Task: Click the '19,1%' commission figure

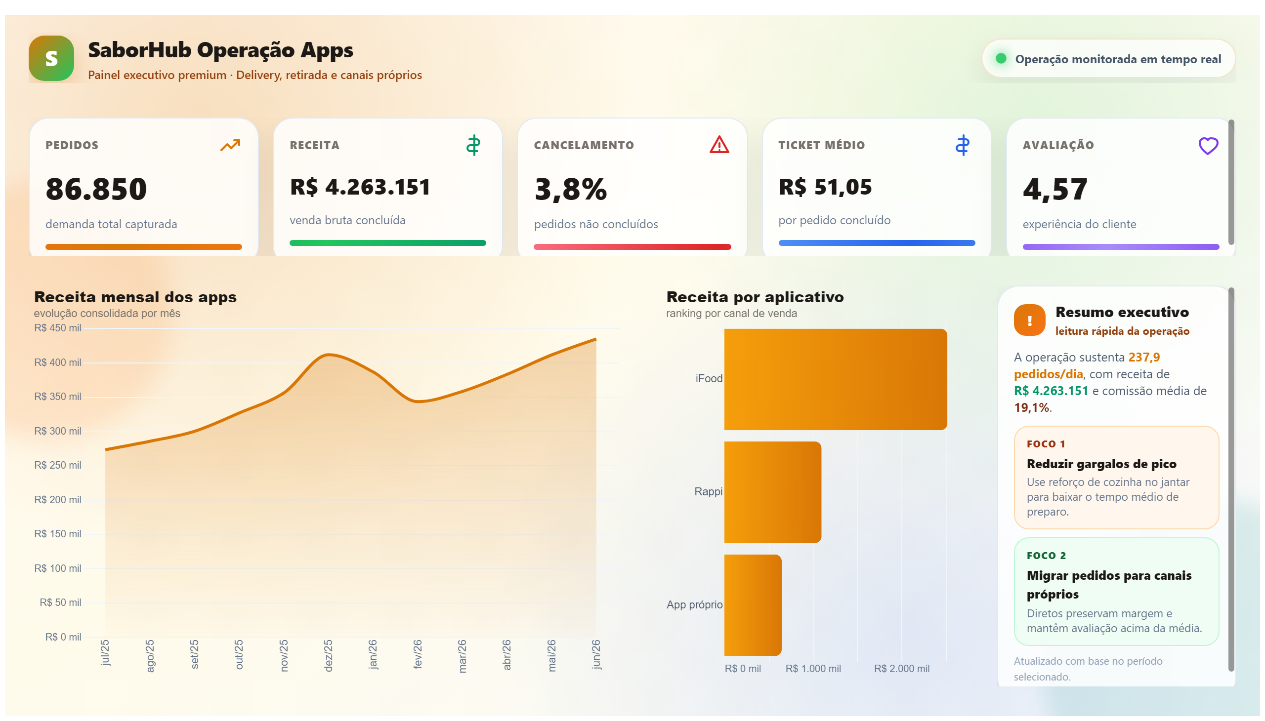Action: [x=1031, y=407]
